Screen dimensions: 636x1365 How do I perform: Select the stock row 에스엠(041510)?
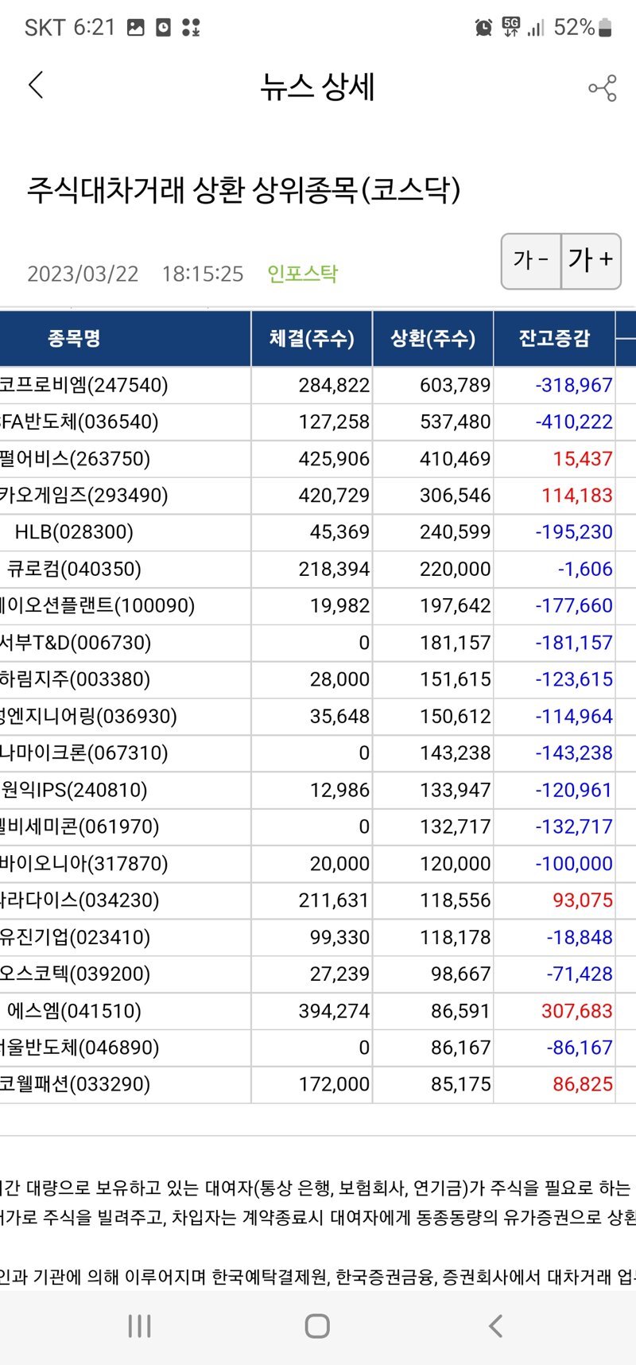point(318,1012)
